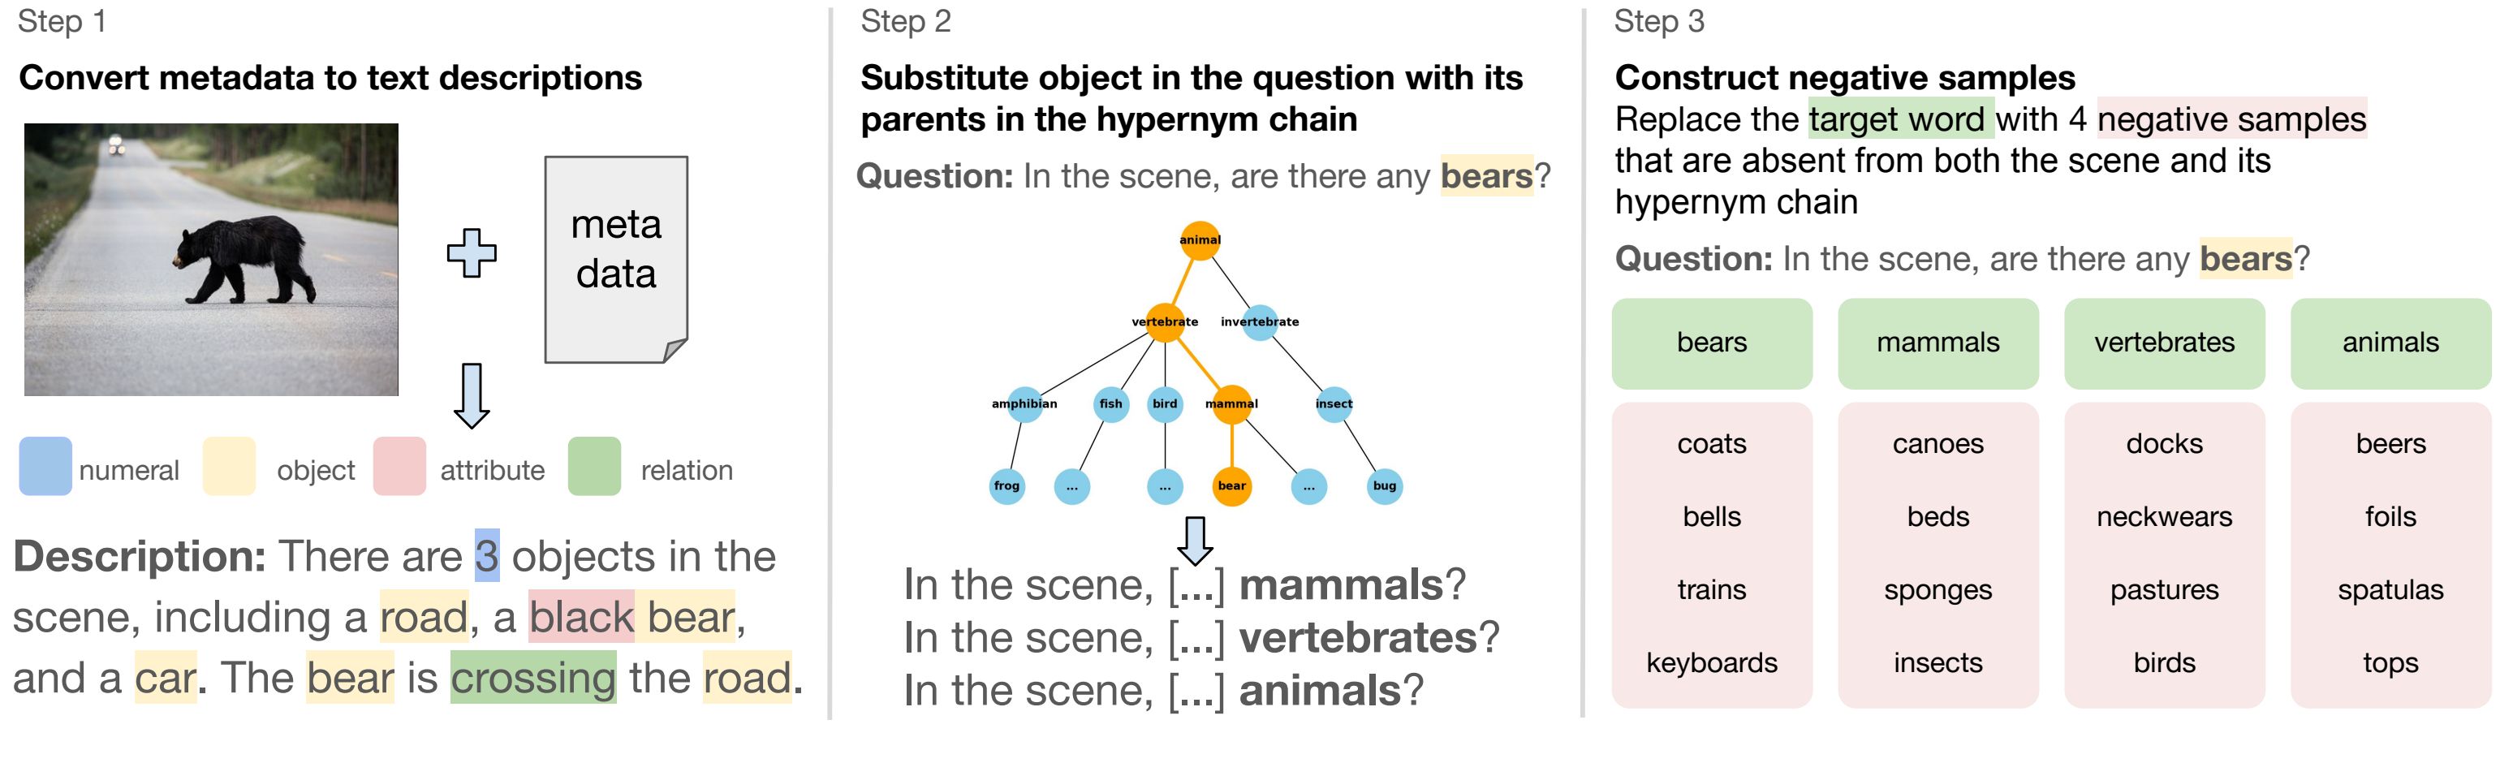The image size is (2500, 776).
Task: Select the orange animal root node
Action: (x=1200, y=239)
